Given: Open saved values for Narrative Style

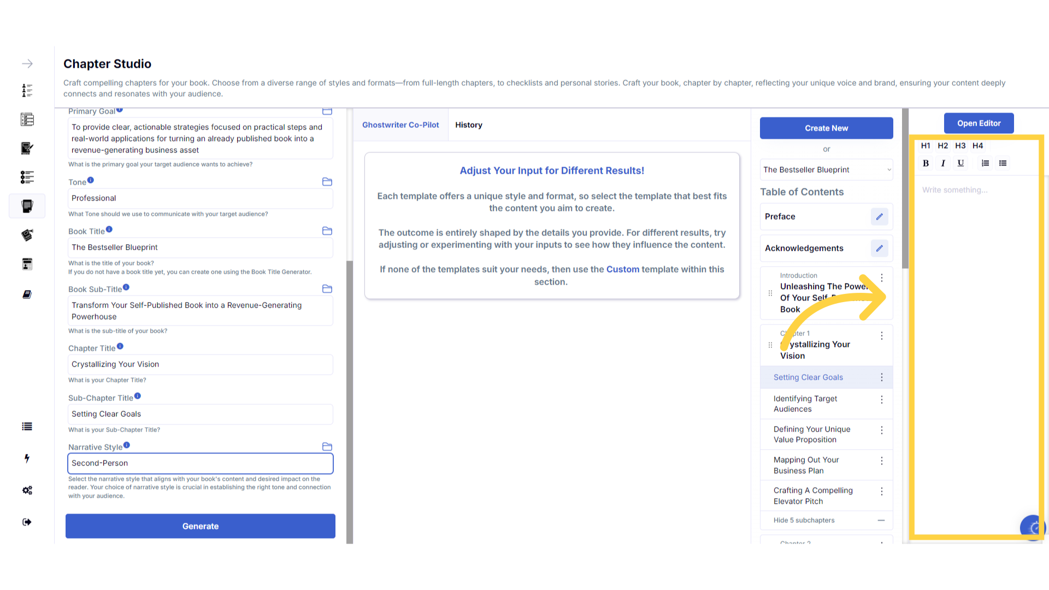Looking at the screenshot, I should [x=327, y=446].
